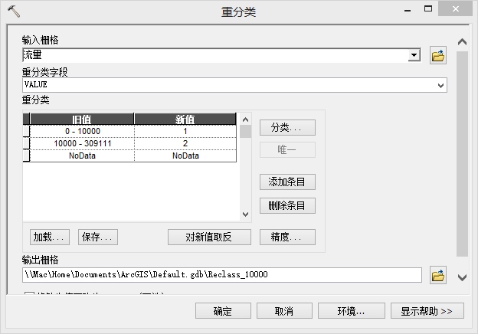
Task: Click dialog panel scroll down arrow
Action: pyautogui.click(x=462, y=277)
